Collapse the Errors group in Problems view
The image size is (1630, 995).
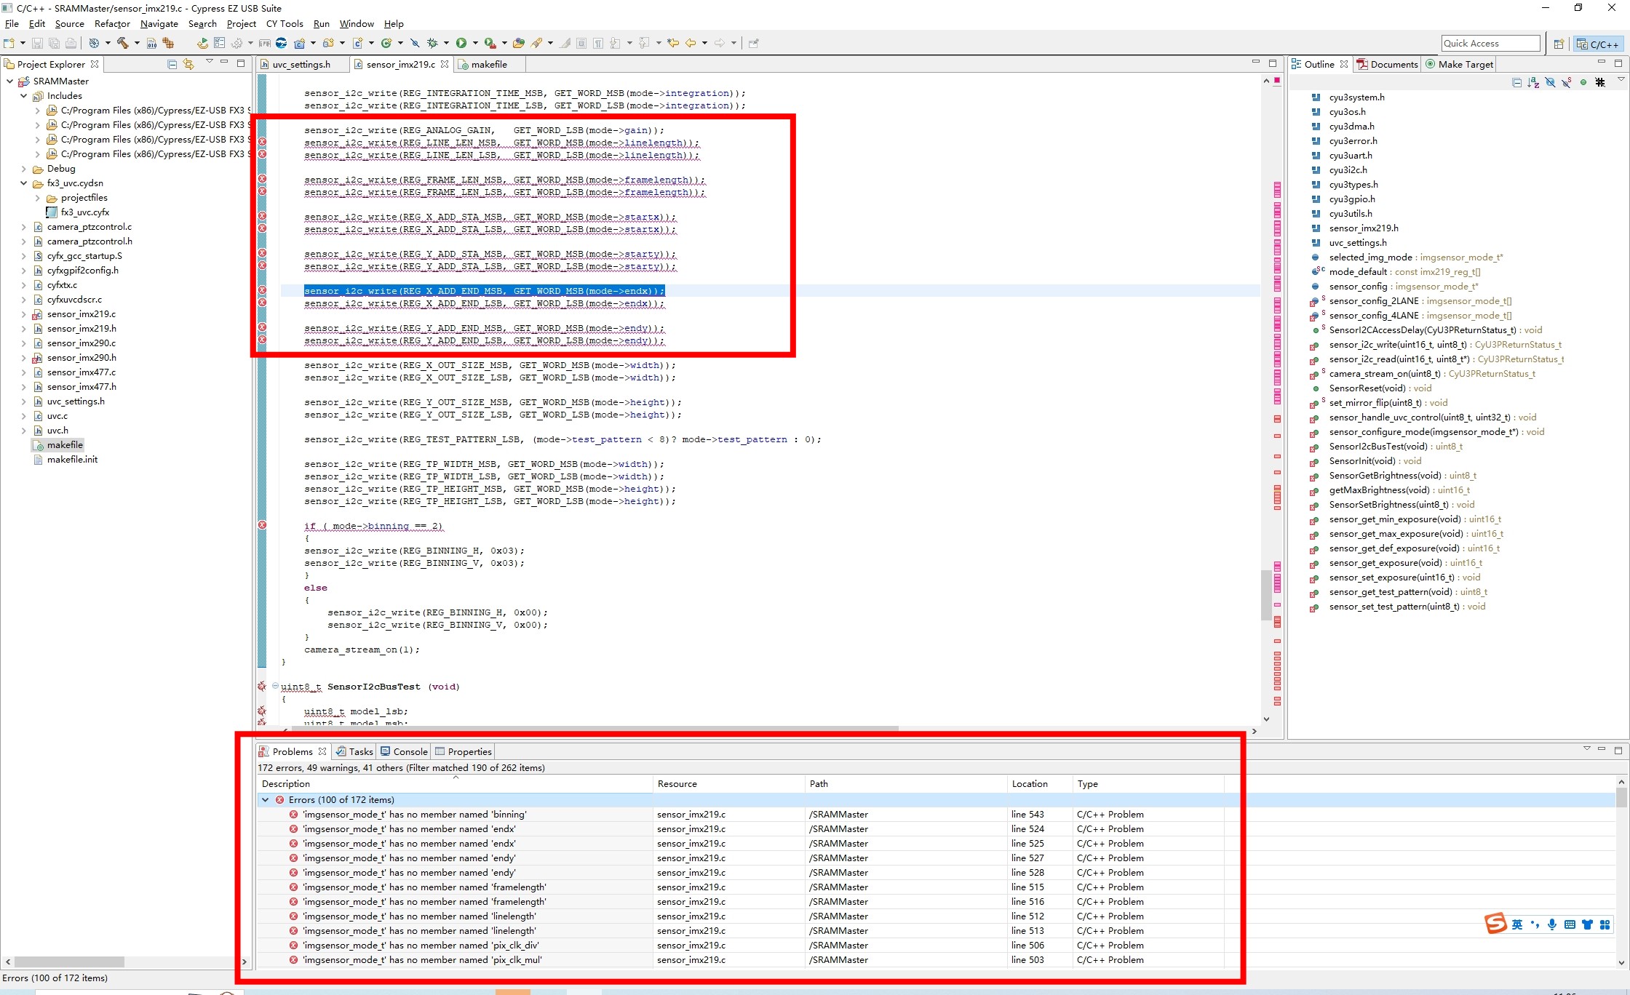[266, 799]
